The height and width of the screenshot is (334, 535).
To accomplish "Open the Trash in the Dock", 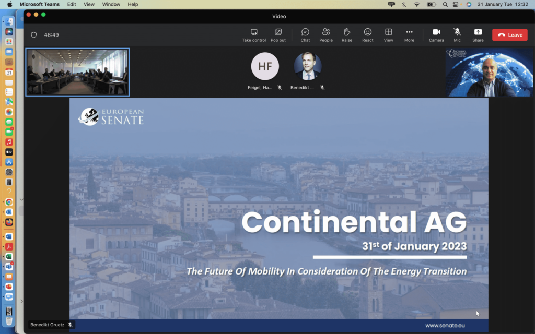I will pyautogui.click(x=9, y=321).
